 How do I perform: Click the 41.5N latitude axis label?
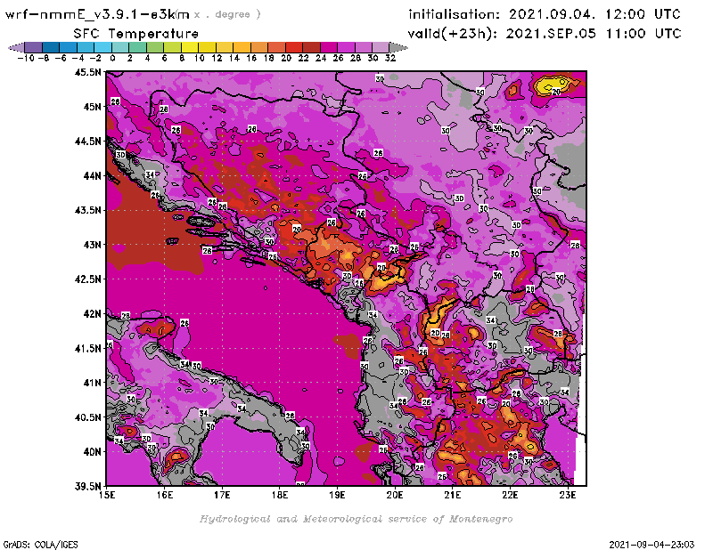[x=87, y=348]
